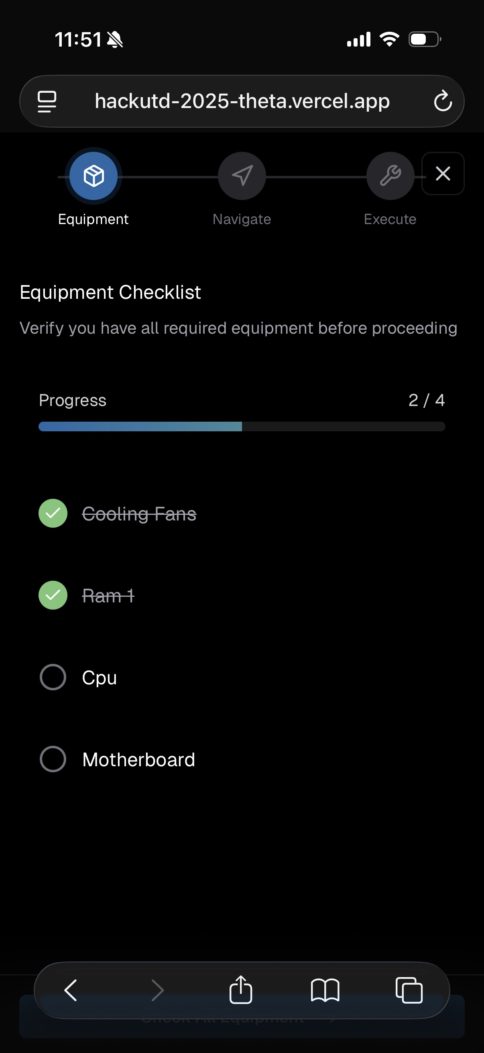Viewport: 484px width, 1053px height.
Task: Tap the Navigate tab label
Action: [242, 219]
